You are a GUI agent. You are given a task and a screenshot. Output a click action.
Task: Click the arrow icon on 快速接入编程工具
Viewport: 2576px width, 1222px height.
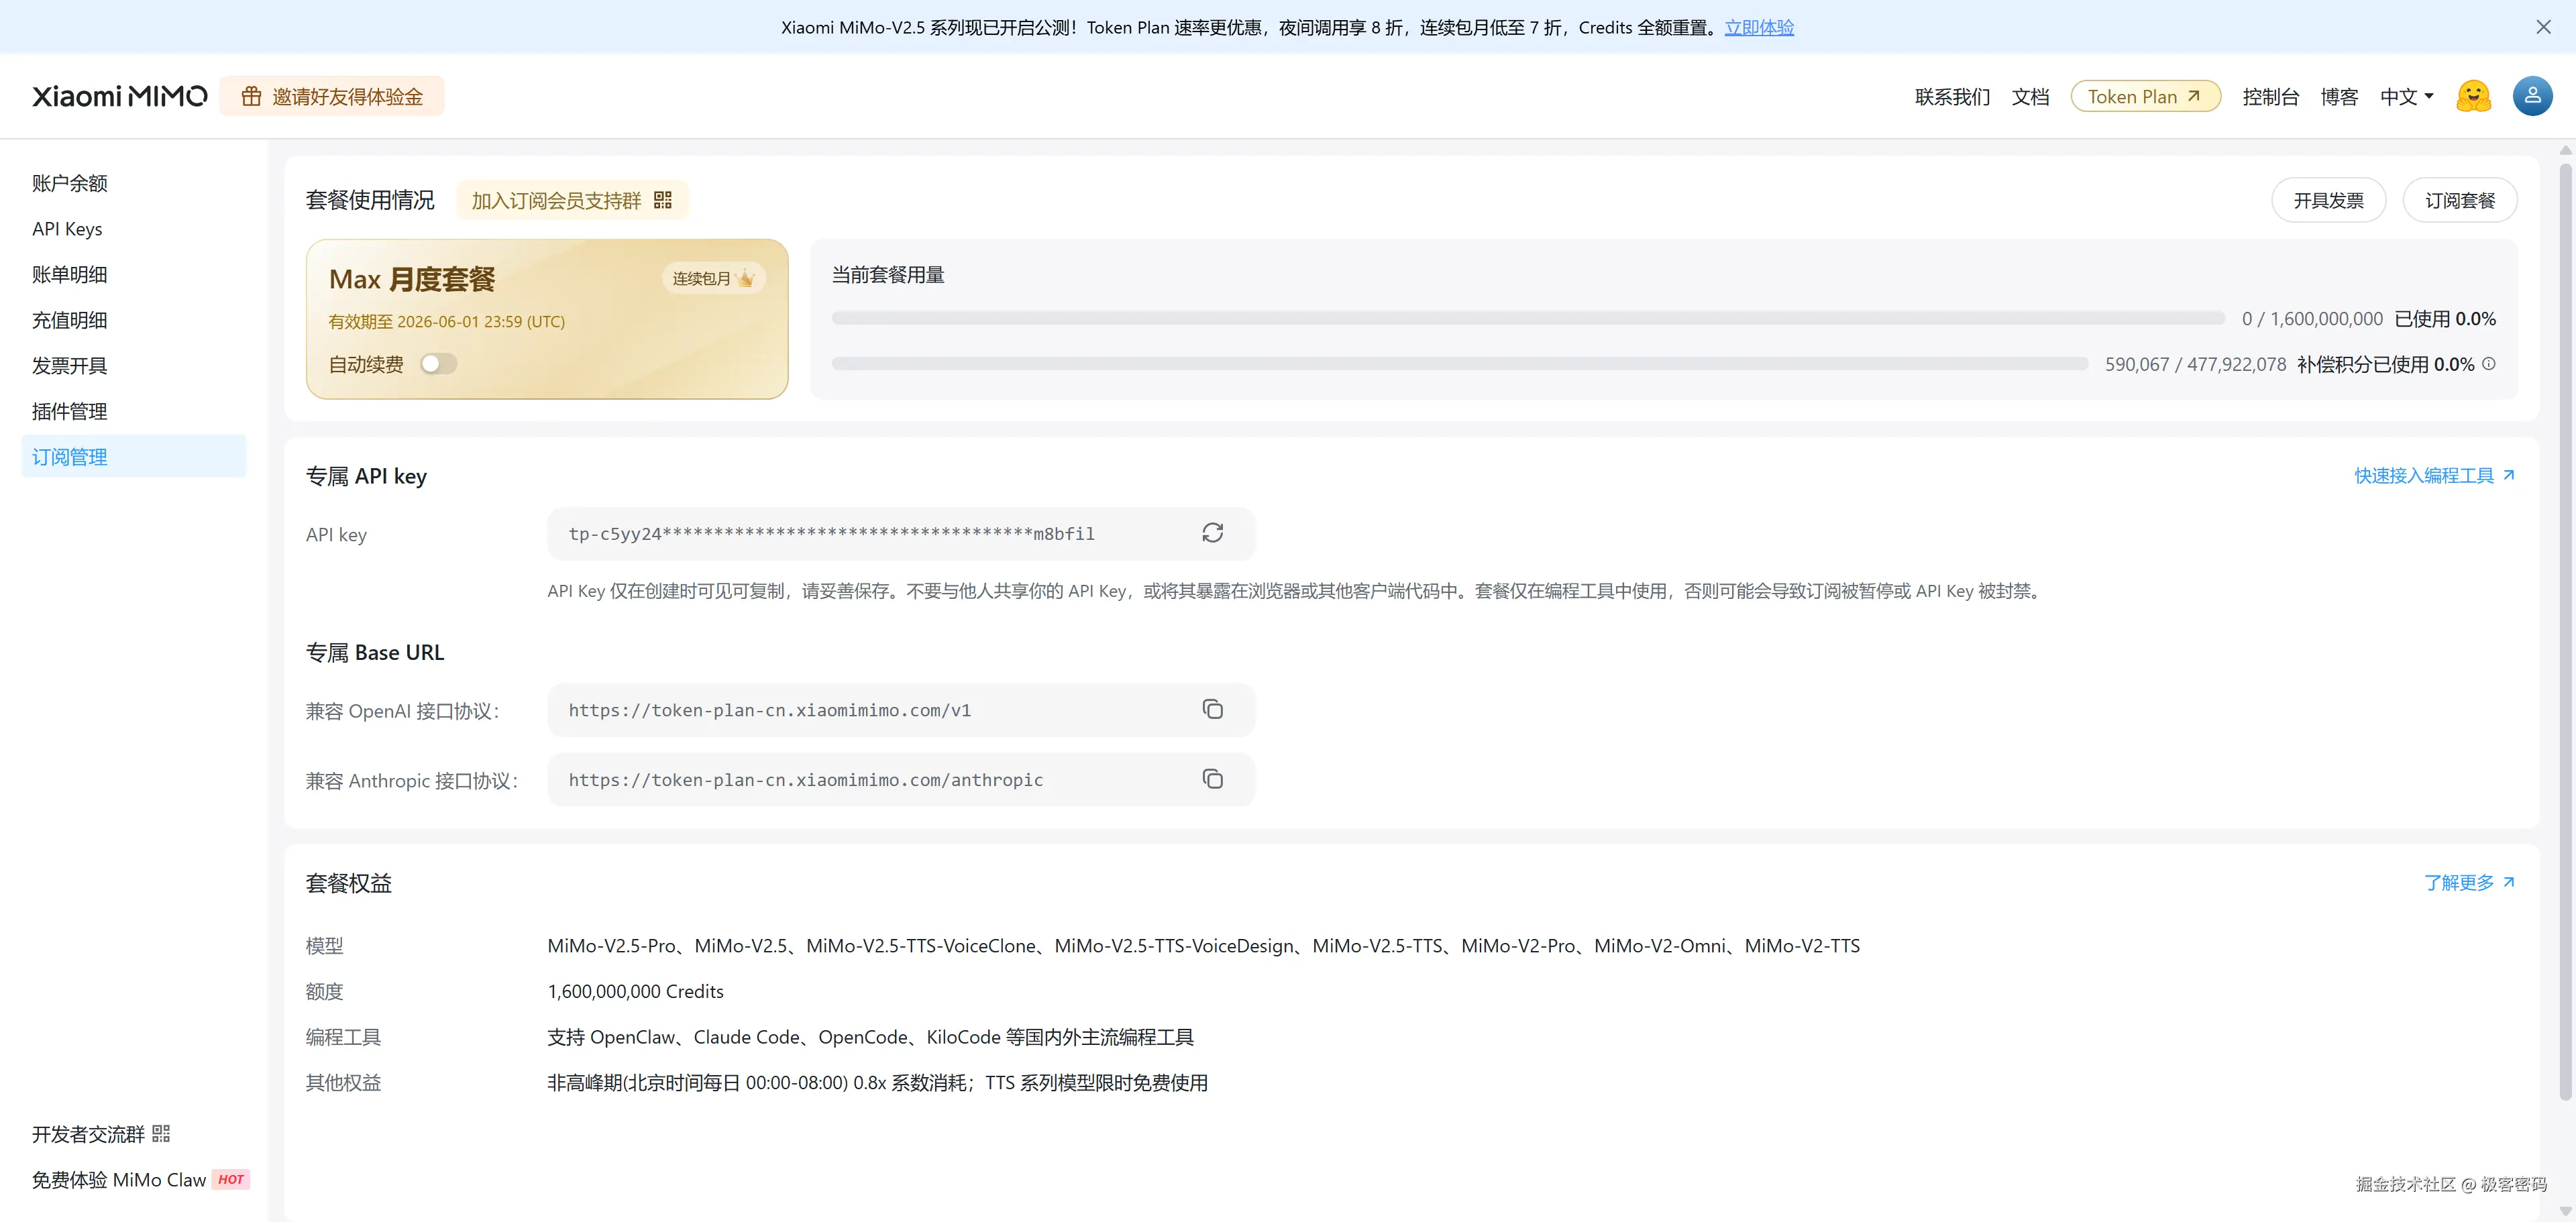2508,475
